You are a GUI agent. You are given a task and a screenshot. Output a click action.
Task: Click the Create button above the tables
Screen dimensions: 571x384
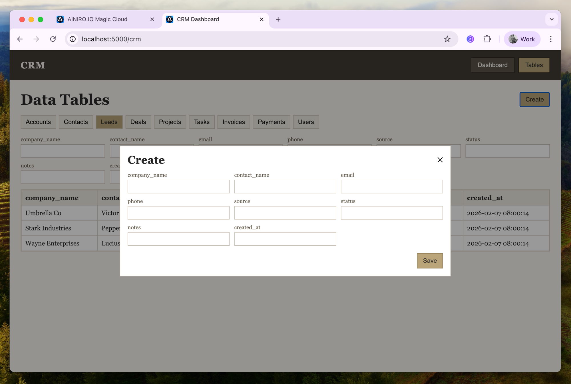[x=534, y=99]
